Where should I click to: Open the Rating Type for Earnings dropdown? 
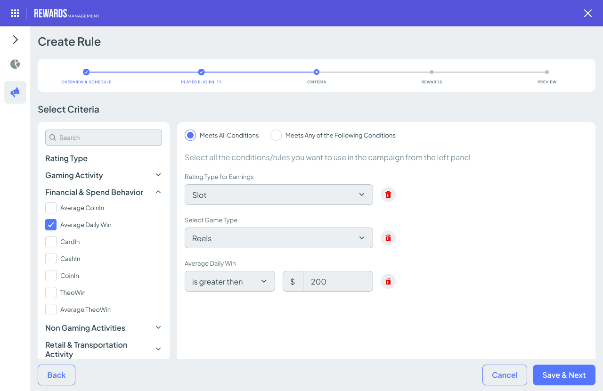[x=278, y=194]
